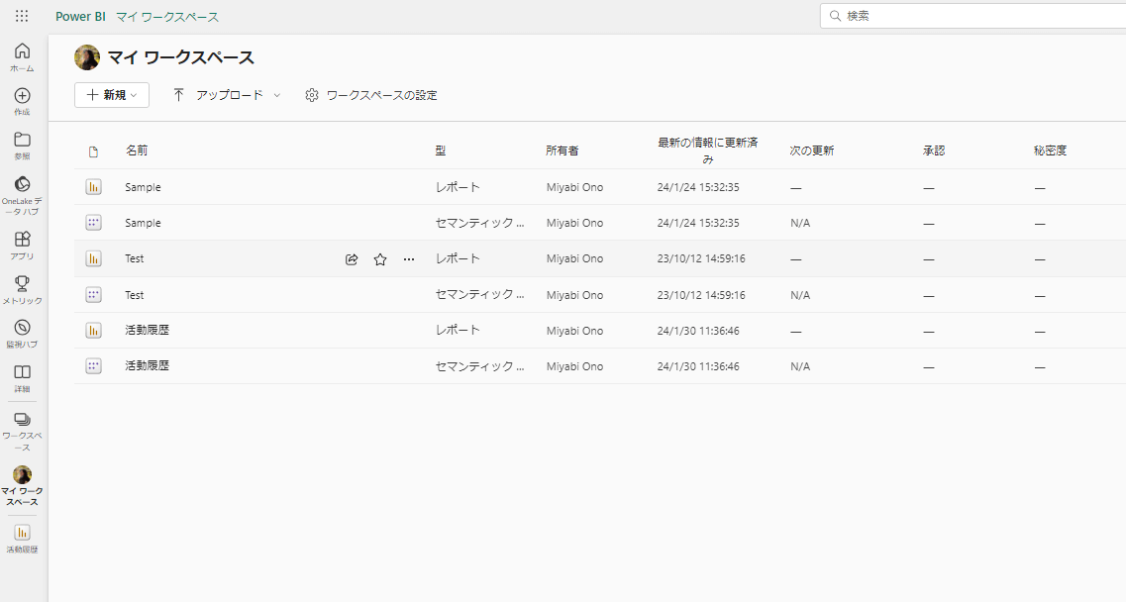Screen dimensions: 1126x602
Task: Open ワークスペース in the sidebar
Action: point(22,431)
